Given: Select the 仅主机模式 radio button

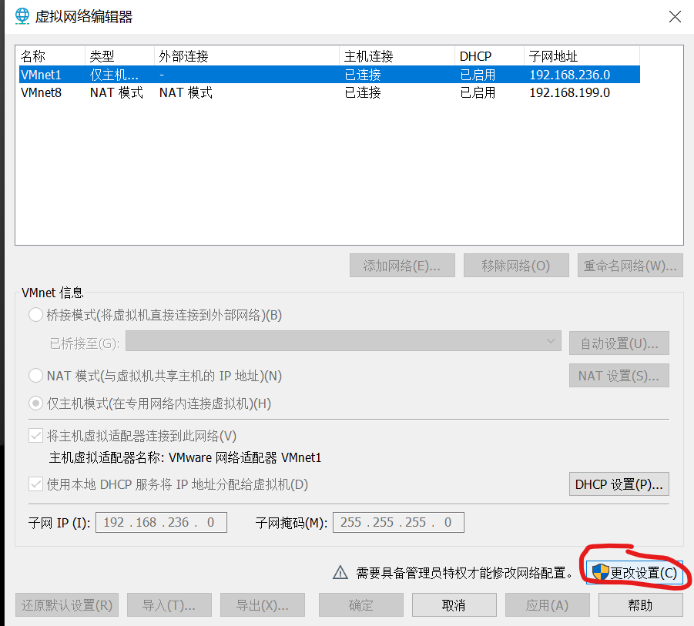Looking at the screenshot, I should 35,403.
